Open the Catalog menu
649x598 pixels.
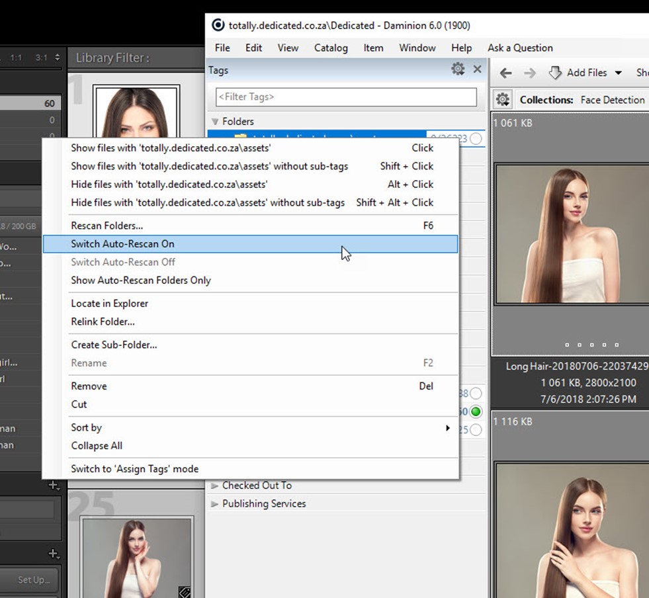[331, 48]
